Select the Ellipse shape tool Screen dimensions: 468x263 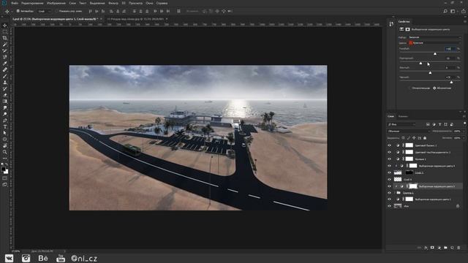(x=5, y=140)
